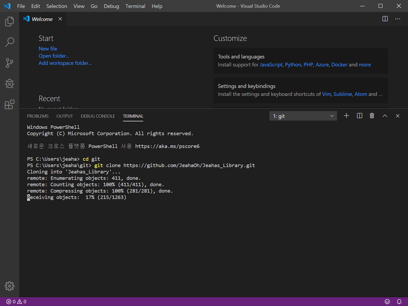
Task: Switch to the PROBLEMS panel tab
Action: [38, 116]
